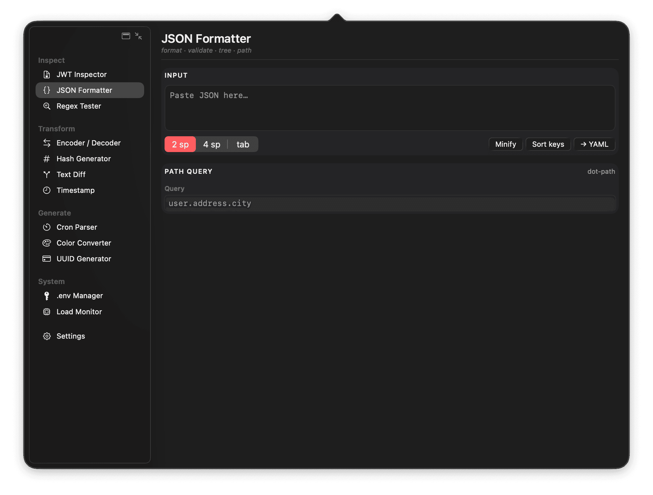Go to Hash Generator
This screenshot has width=653, height=495.
(90, 159)
